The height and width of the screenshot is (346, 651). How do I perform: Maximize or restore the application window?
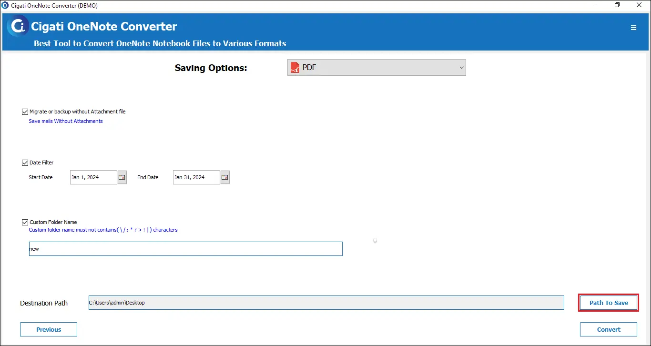point(617,5)
